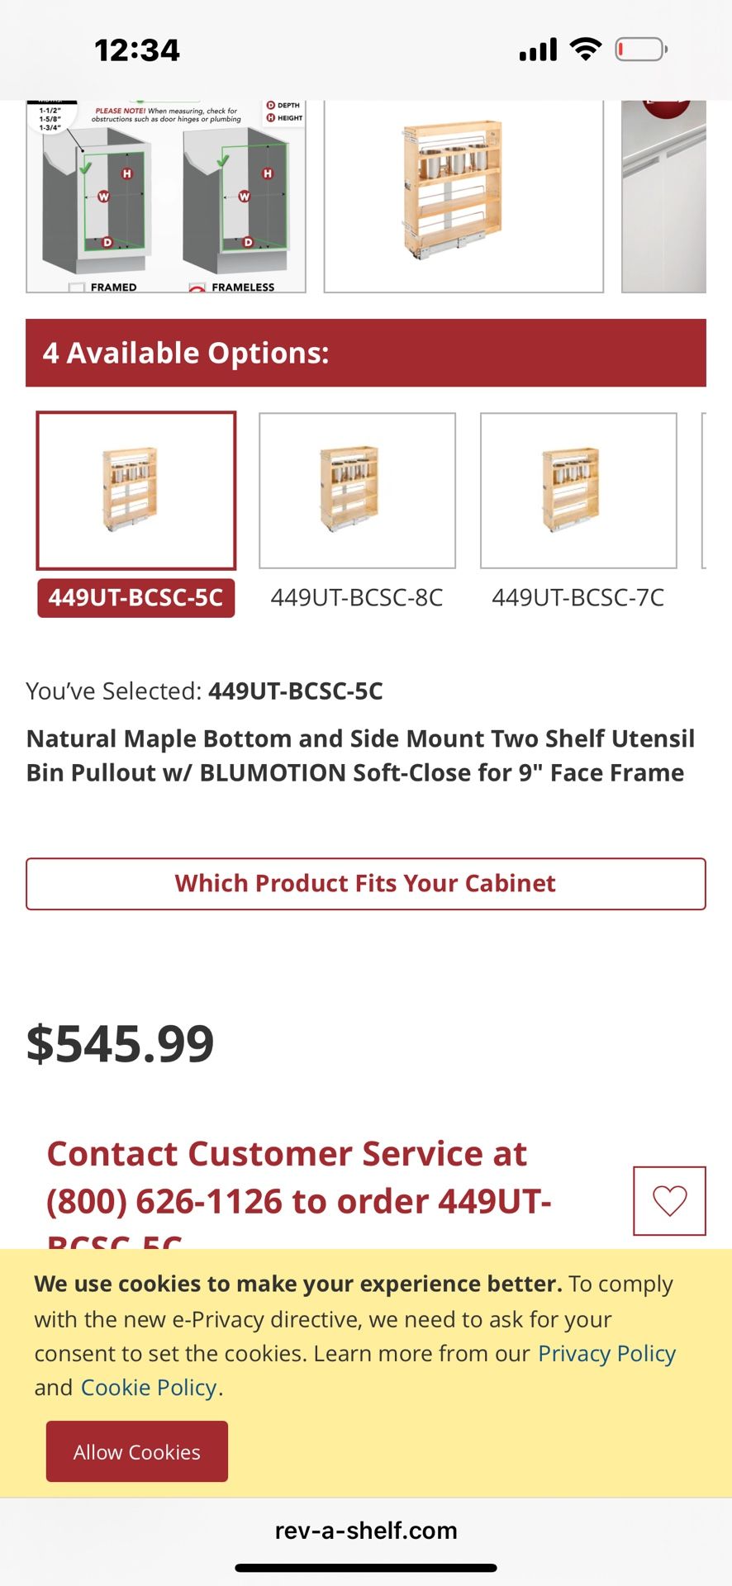The image size is (732, 1586).
Task: Open the Privacy Policy link
Action: 606,1353
